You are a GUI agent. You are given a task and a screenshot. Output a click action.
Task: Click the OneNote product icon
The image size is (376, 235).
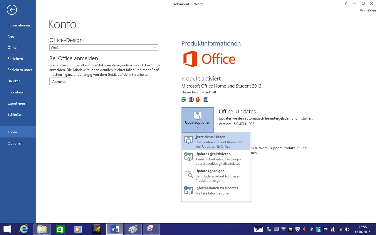pos(191,100)
